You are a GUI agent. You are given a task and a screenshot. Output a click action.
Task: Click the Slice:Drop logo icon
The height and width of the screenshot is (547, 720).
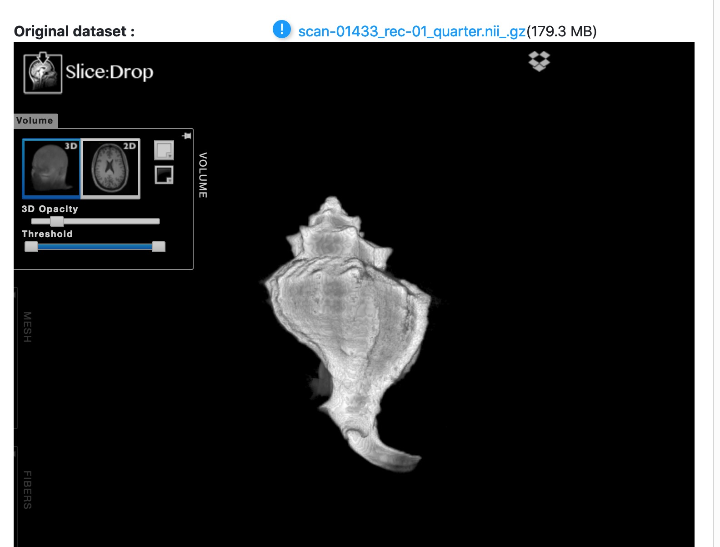point(43,73)
